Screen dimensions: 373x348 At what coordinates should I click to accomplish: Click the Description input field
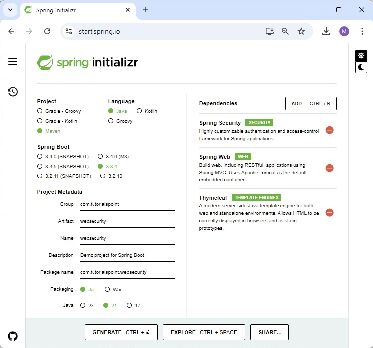point(127,255)
